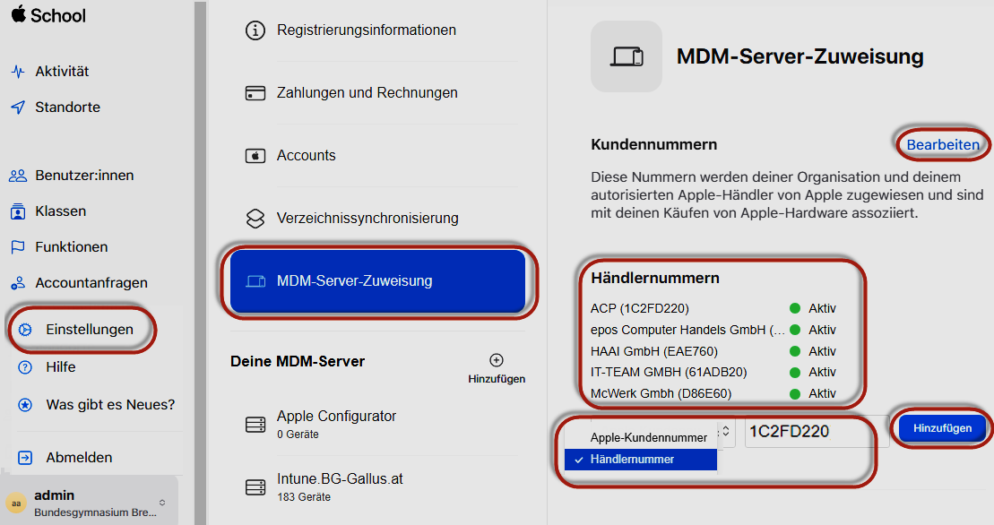Click the plus icon to add MDM server
The height and width of the screenshot is (525, 994).
[x=496, y=361]
